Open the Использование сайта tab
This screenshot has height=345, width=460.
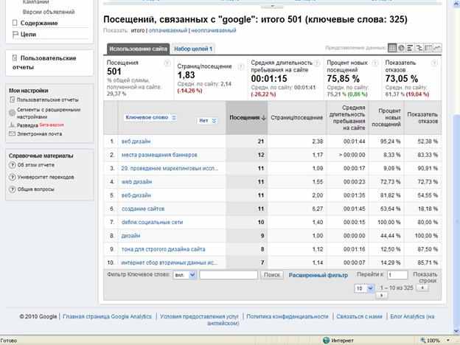pos(138,49)
